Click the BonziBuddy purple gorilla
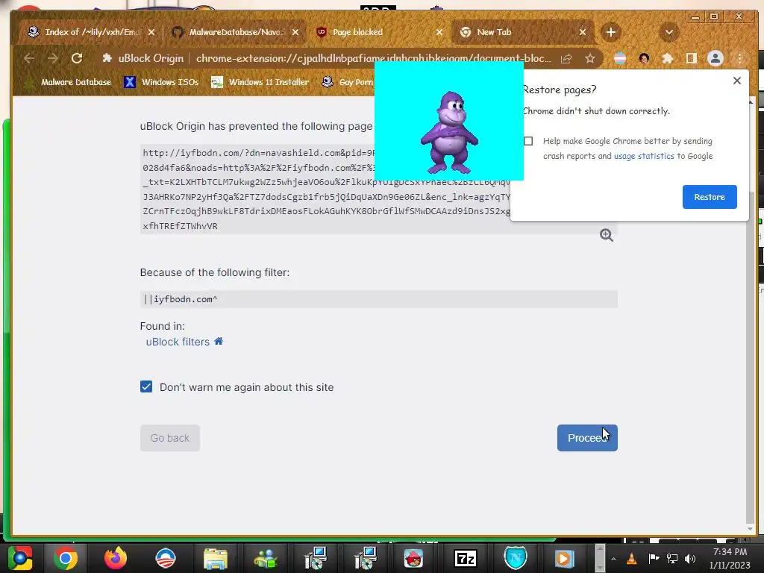 tap(449, 133)
